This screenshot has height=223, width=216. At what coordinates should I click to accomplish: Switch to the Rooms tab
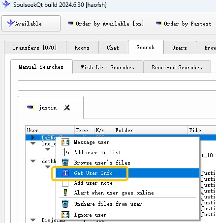[x=82, y=48]
